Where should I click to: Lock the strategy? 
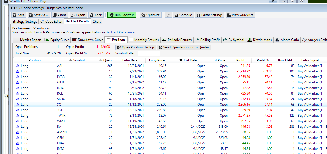coord(96,15)
